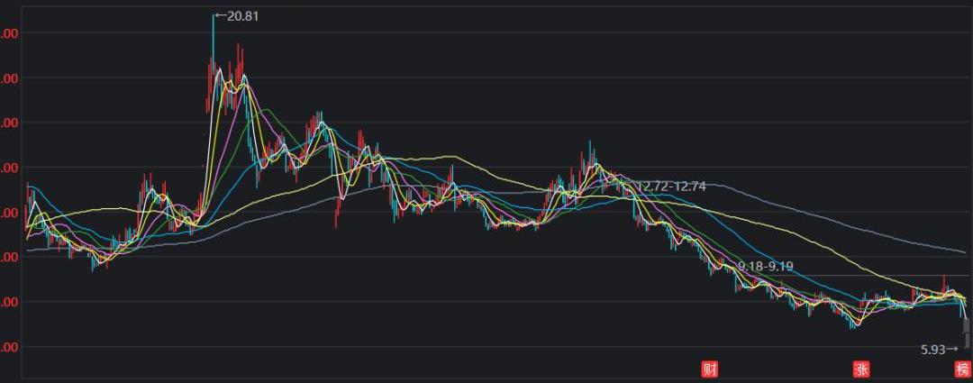The width and height of the screenshot is (973, 383).
Task: Select the 9.18-9.19 gap annotation
Action: pos(765,267)
